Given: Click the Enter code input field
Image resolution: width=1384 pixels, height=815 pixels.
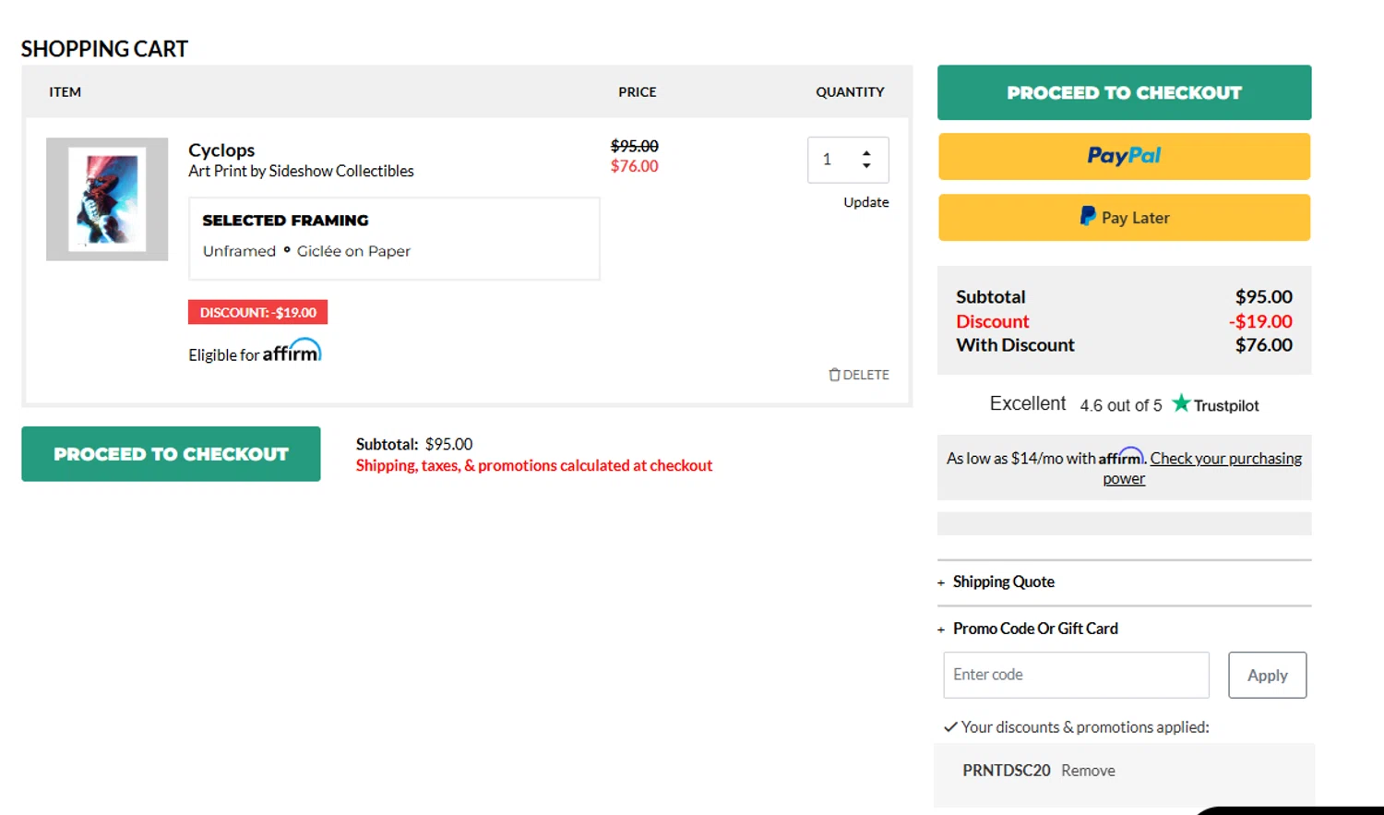Looking at the screenshot, I should (1076, 675).
